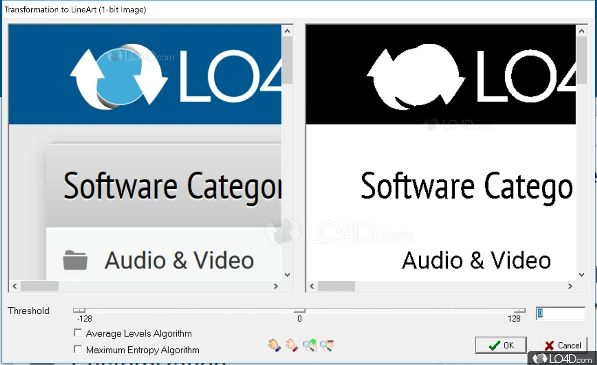Enable Maximum Entropy Algorithm checkbox
Image resolution: width=597 pixels, height=365 pixels.
(78, 349)
